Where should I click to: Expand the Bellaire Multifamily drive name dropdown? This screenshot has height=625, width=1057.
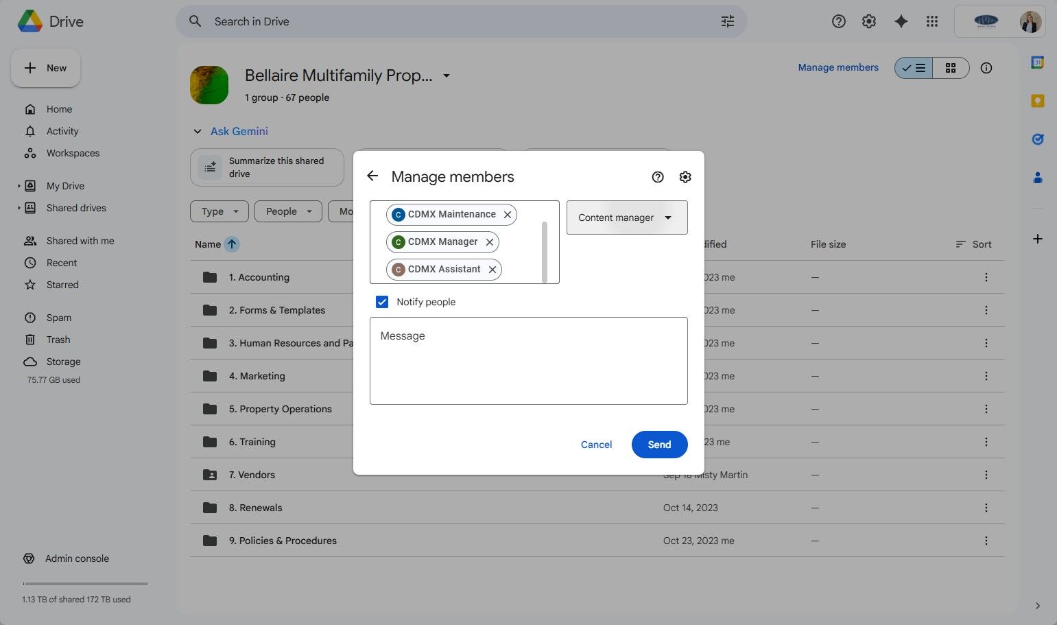tap(447, 75)
